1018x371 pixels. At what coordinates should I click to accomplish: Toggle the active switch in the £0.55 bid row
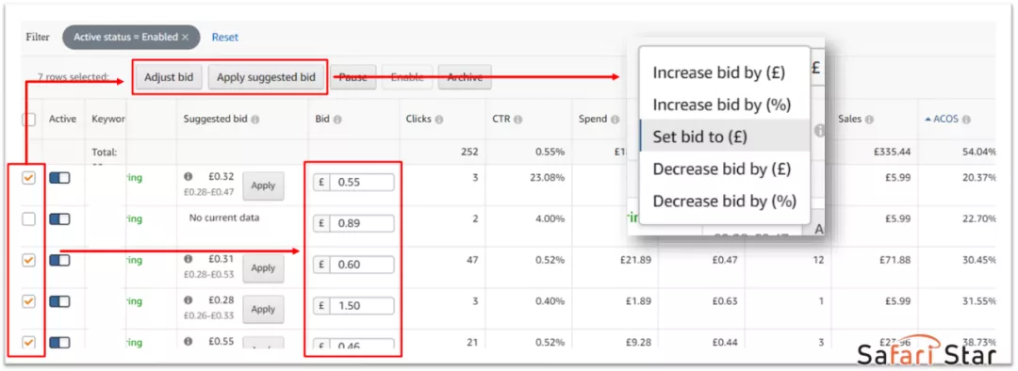59,178
